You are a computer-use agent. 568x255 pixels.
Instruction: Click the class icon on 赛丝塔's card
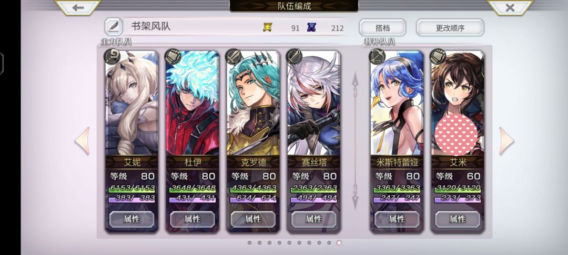tap(294, 57)
